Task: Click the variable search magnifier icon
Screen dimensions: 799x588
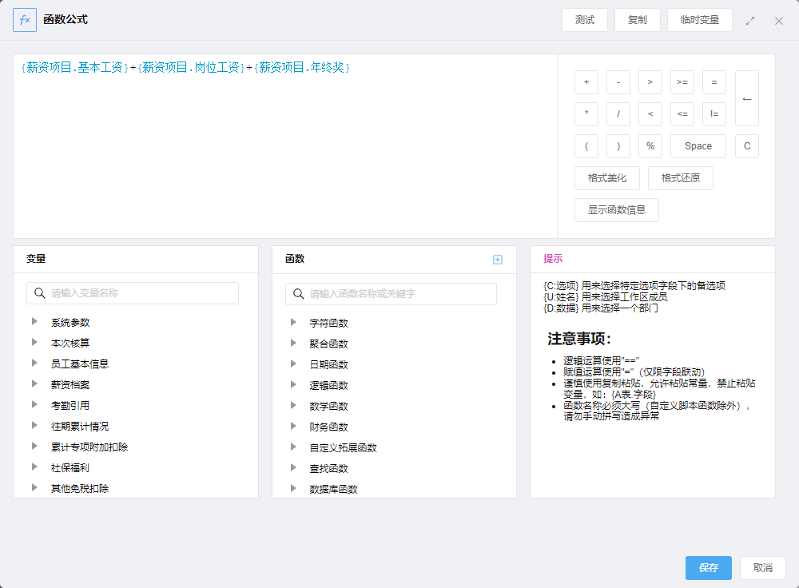Action: pyautogui.click(x=39, y=293)
